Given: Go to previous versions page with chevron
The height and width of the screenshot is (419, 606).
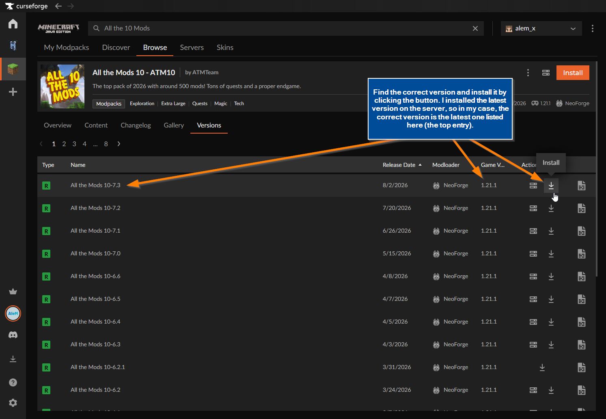Looking at the screenshot, I should (41, 144).
